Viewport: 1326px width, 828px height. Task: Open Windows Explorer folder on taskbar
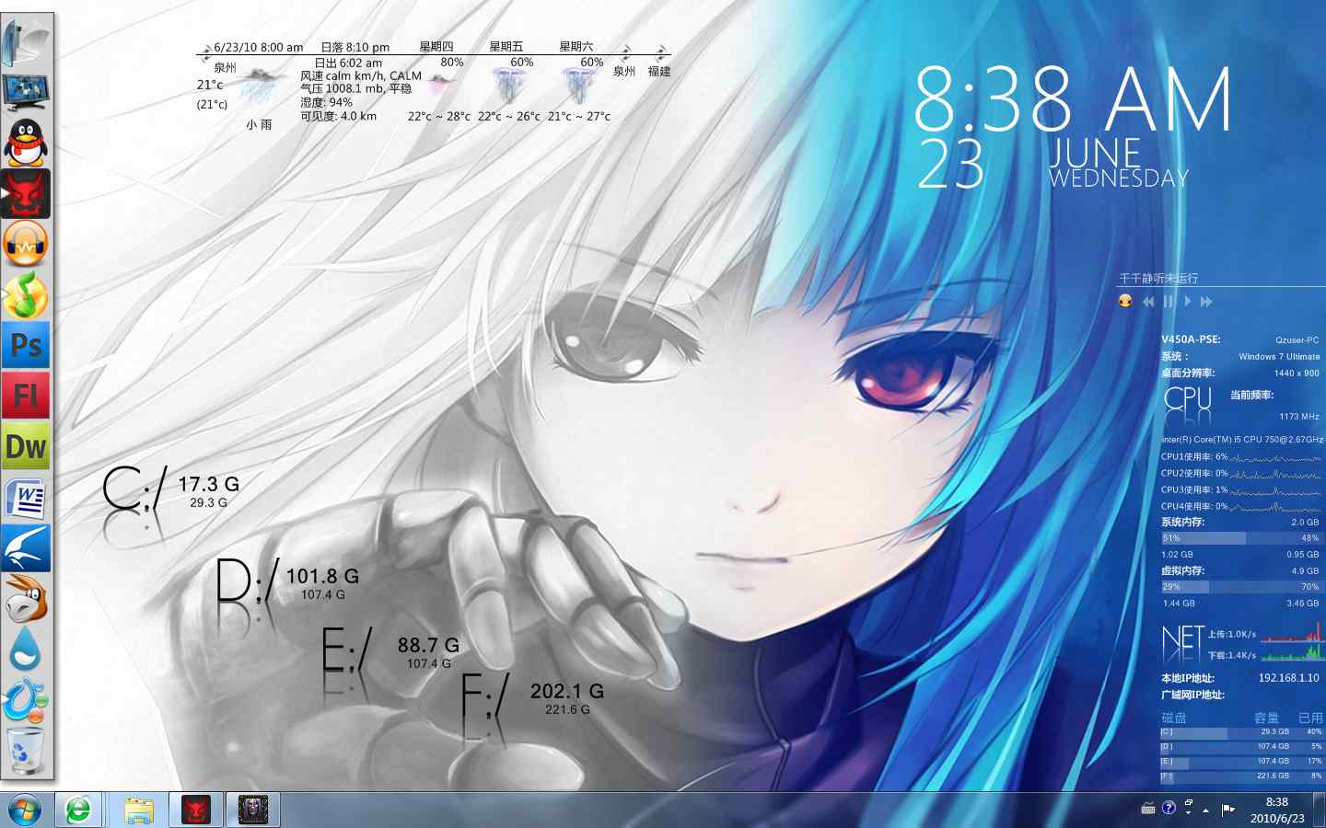coord(139,811)
